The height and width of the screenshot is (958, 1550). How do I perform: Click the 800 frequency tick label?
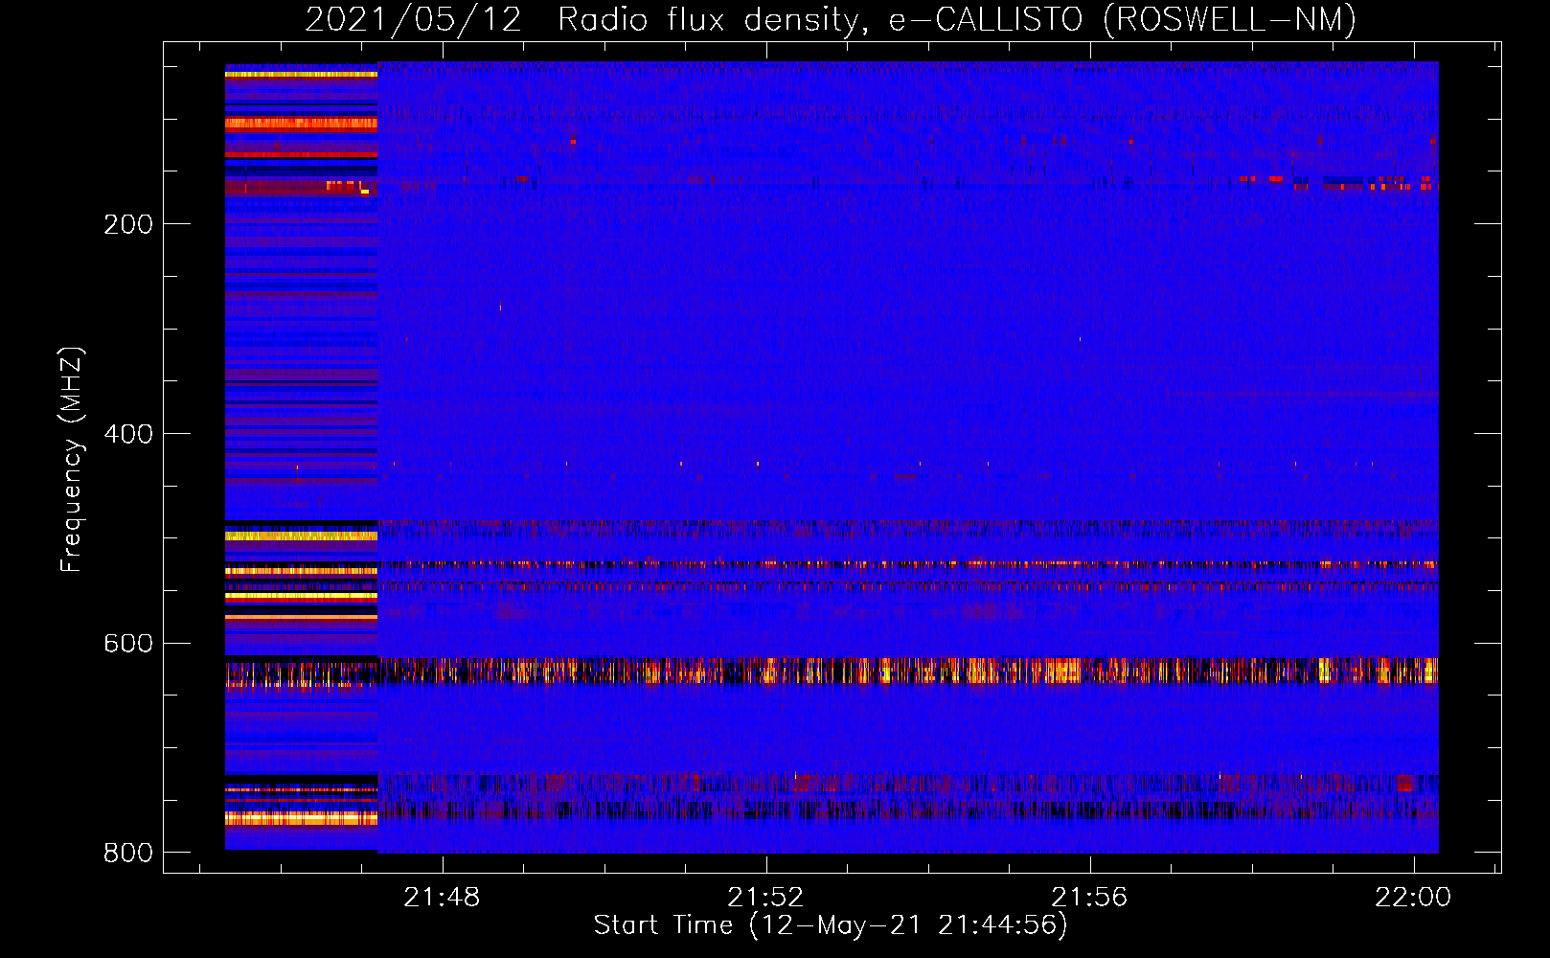coord(128,853)
